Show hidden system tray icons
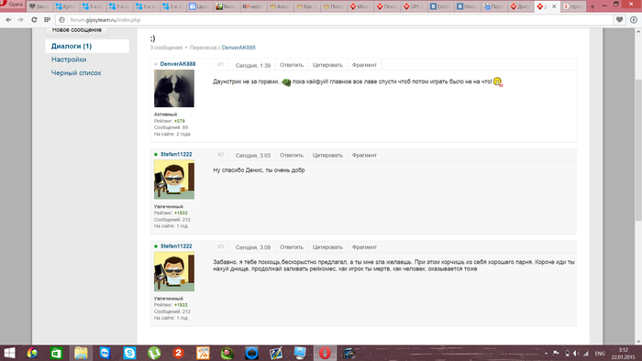 (546, 354)
